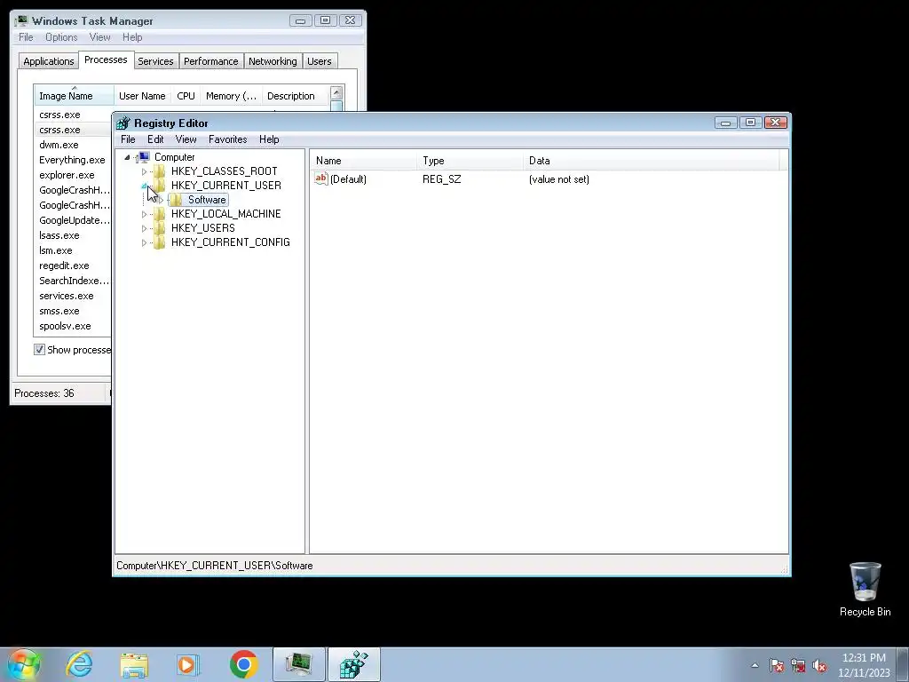Open Registry Editor Edit menu
This screenshot has width=909, height=682.
155,139
